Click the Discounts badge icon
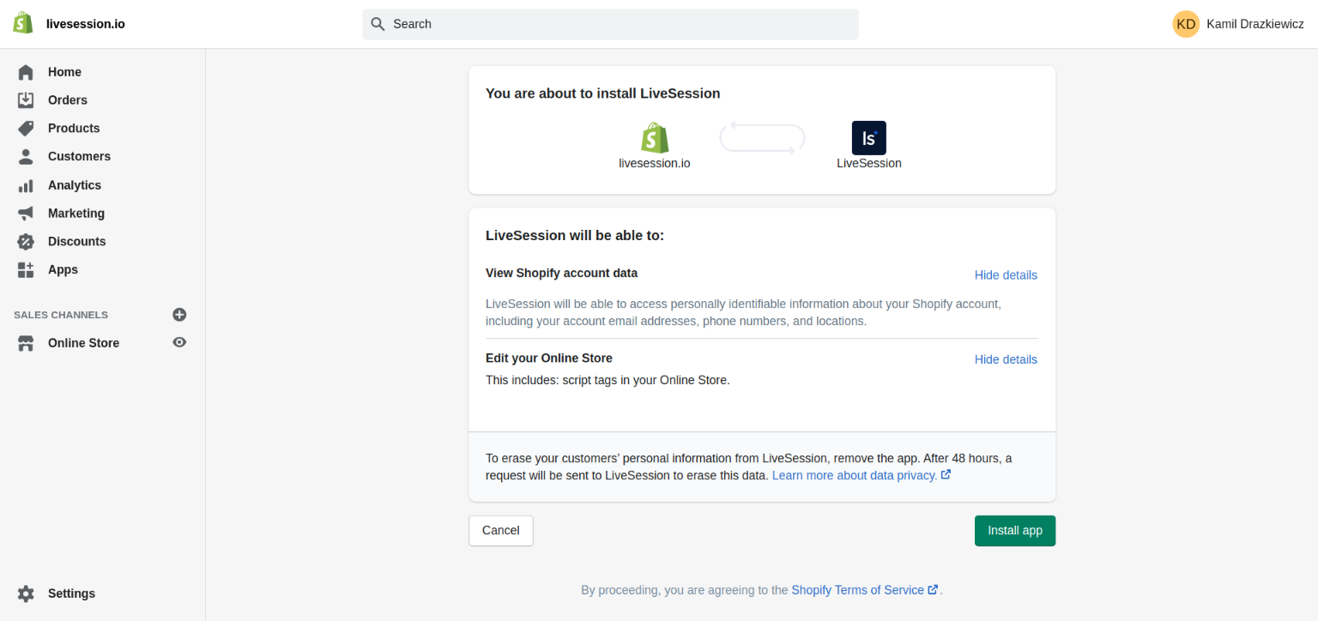 (x=26, y=242)
